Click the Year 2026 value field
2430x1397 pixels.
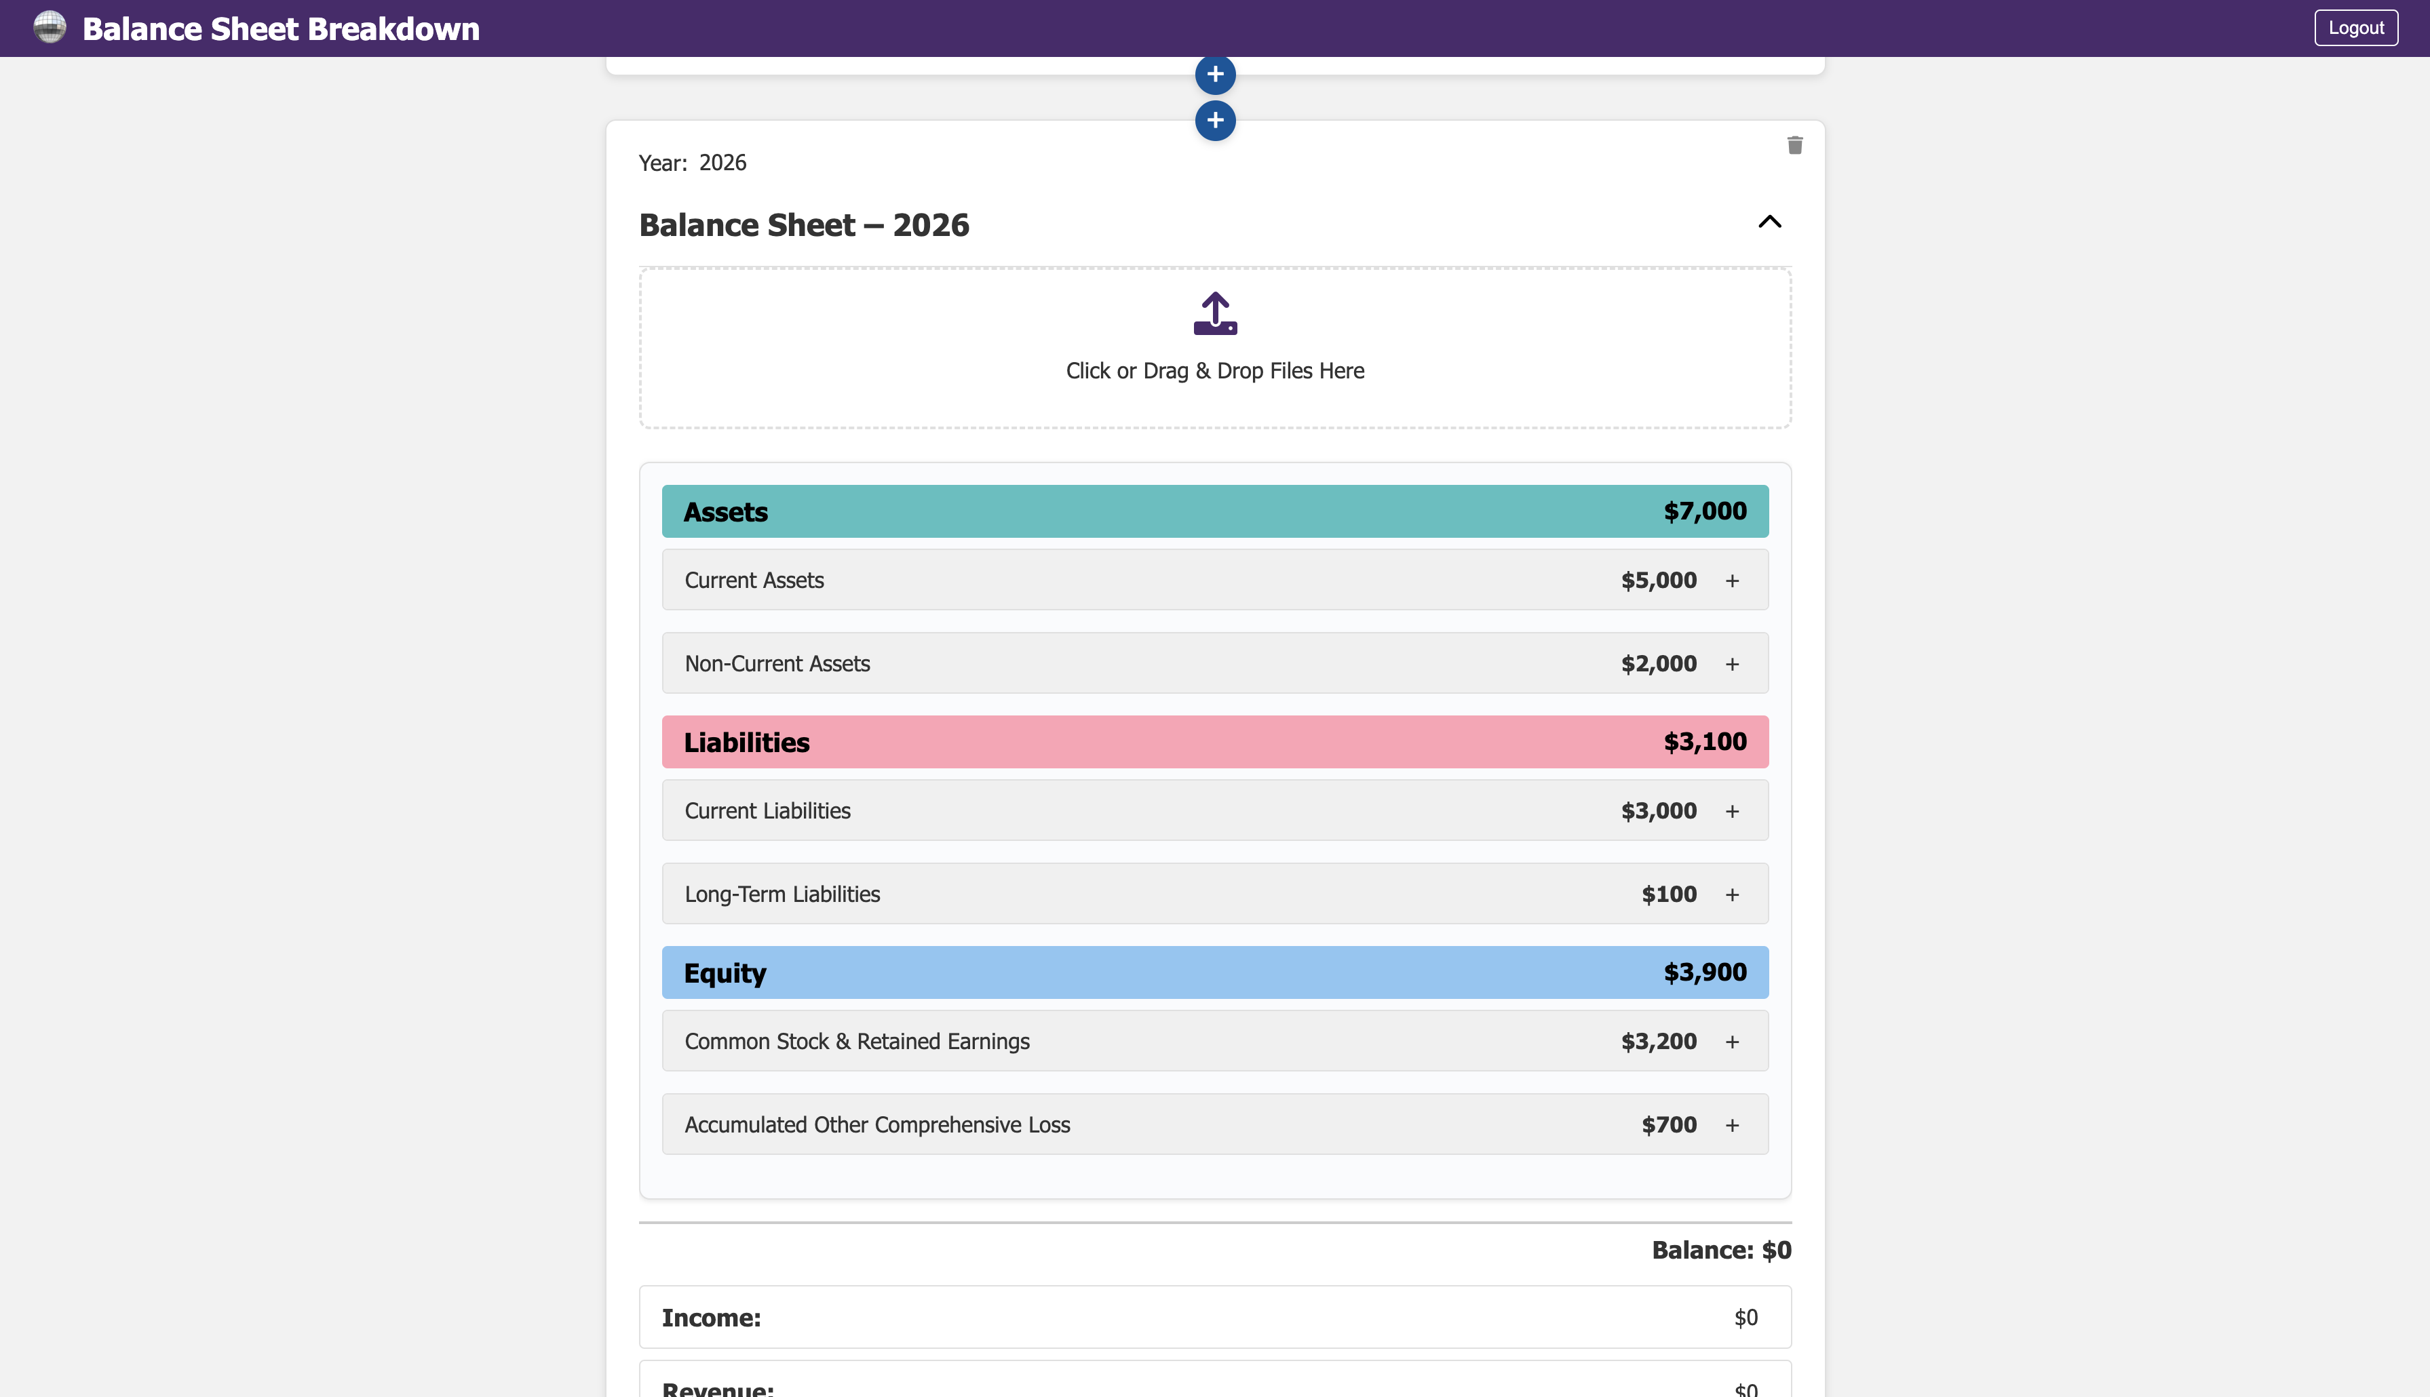pos(722,163)
